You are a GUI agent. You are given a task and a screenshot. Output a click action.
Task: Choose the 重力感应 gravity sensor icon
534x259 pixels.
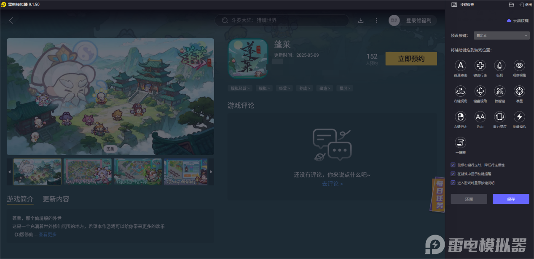(x=499, y=116)
